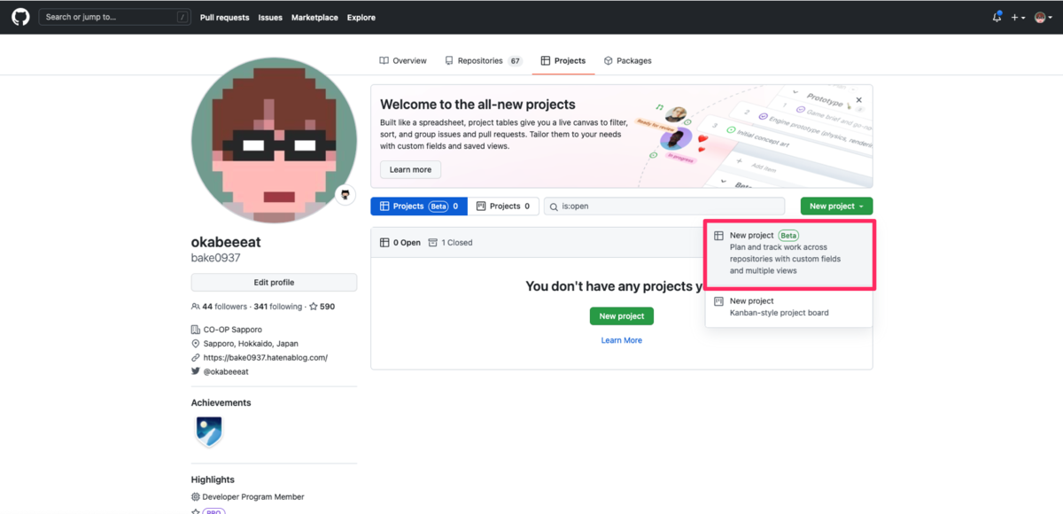Open the 44 followers link

tap(219, 307)
